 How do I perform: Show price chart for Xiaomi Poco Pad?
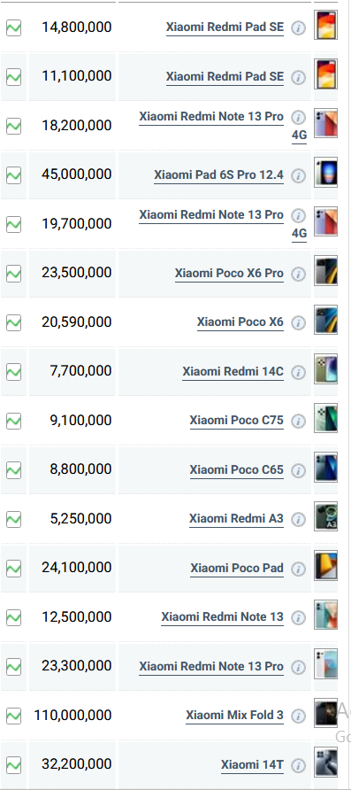(x=13, y=569)
